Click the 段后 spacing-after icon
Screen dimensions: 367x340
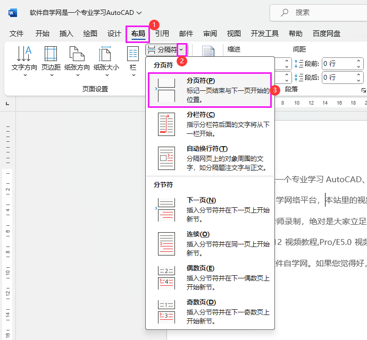[x=299, y=78]
